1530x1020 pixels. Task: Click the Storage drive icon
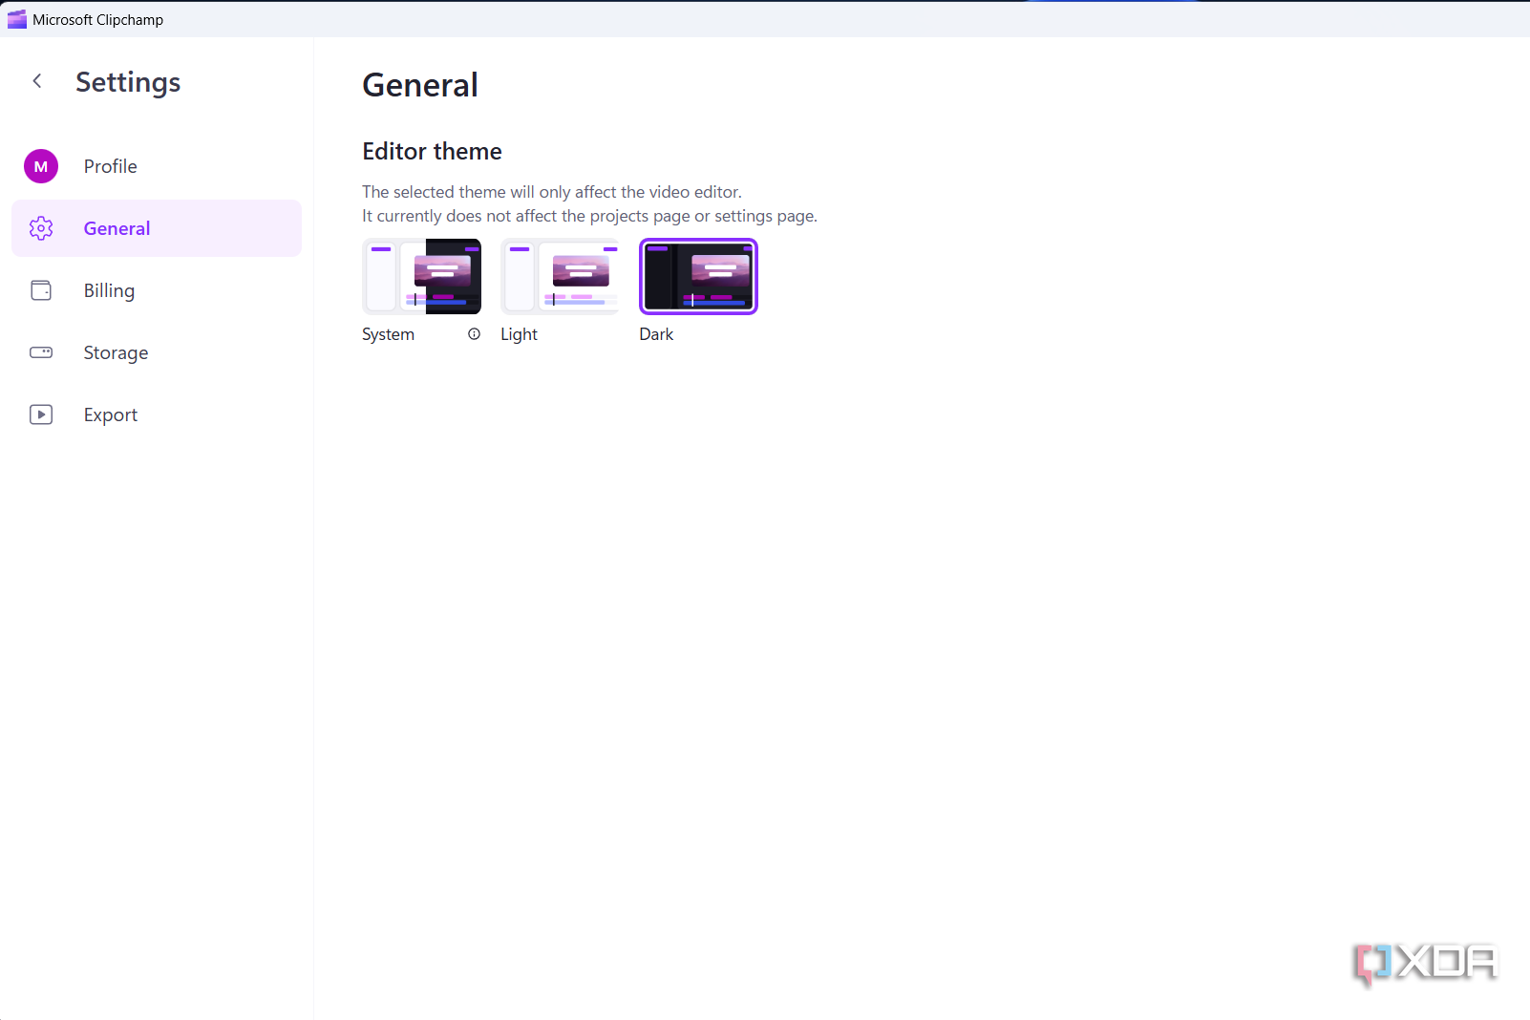coord(41,352)
